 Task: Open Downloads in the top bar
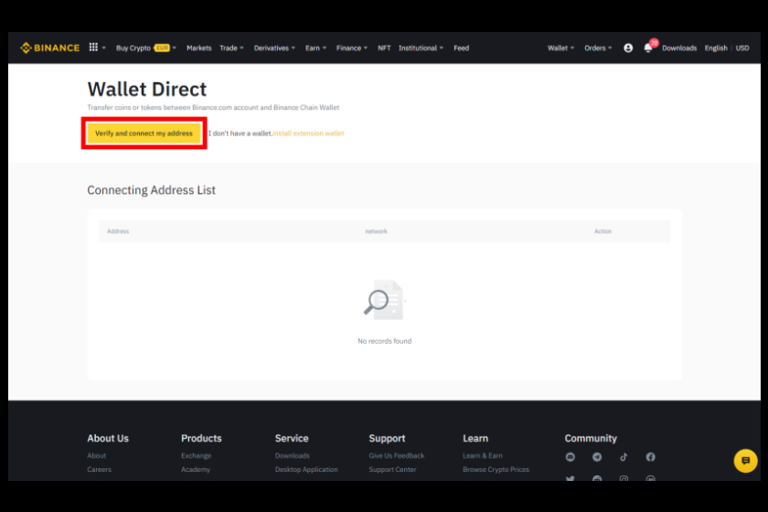tap(678, 48)
